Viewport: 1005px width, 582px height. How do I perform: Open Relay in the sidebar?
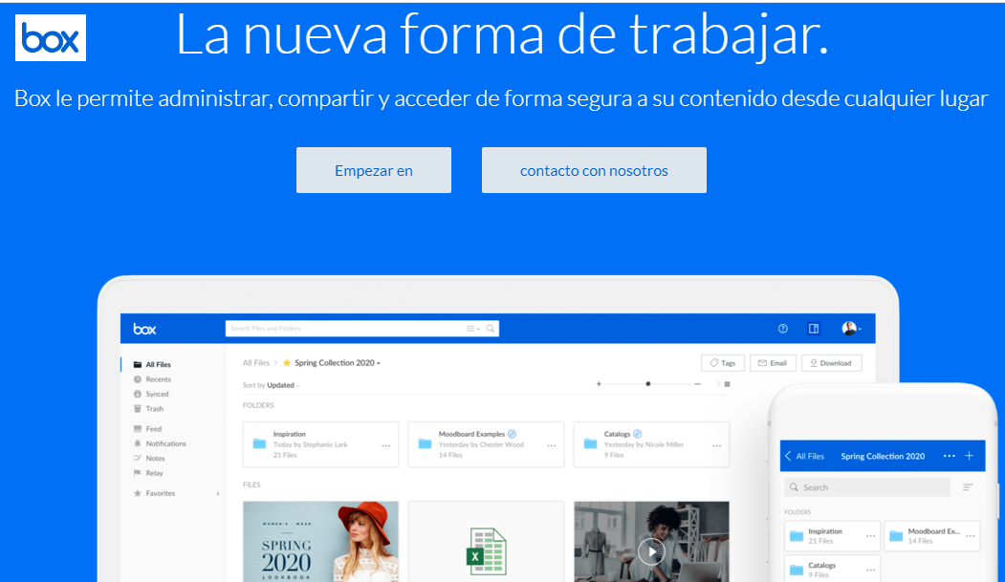tap(148, 473)
